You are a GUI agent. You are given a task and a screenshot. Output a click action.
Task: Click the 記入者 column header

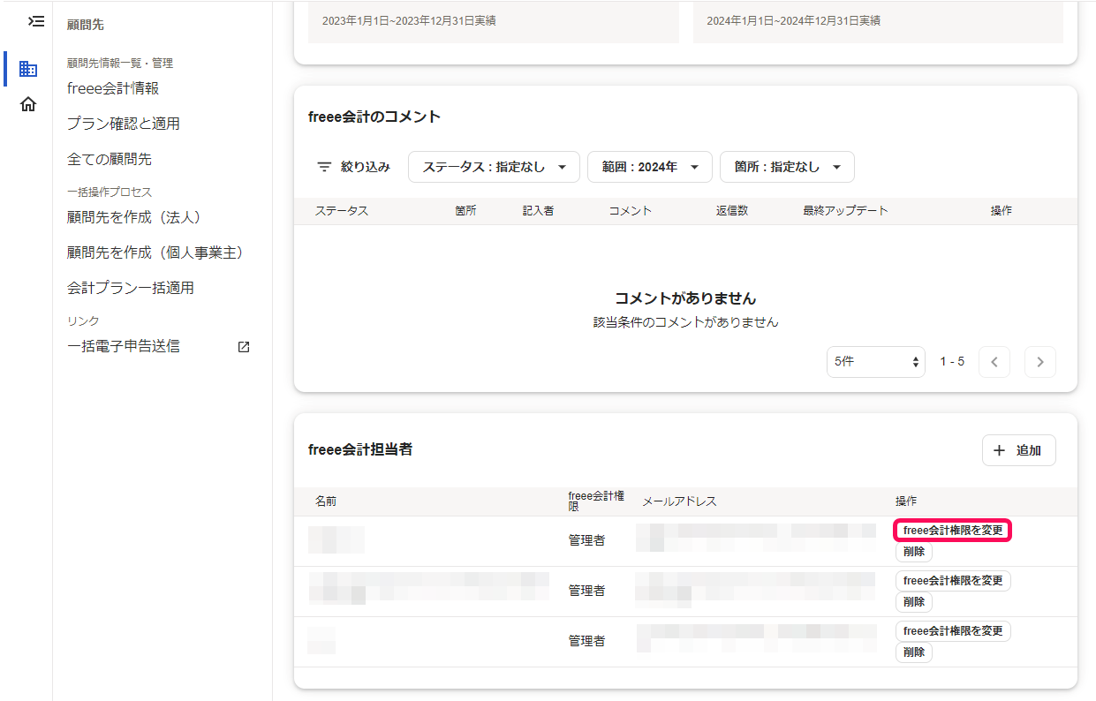point(538,211)
